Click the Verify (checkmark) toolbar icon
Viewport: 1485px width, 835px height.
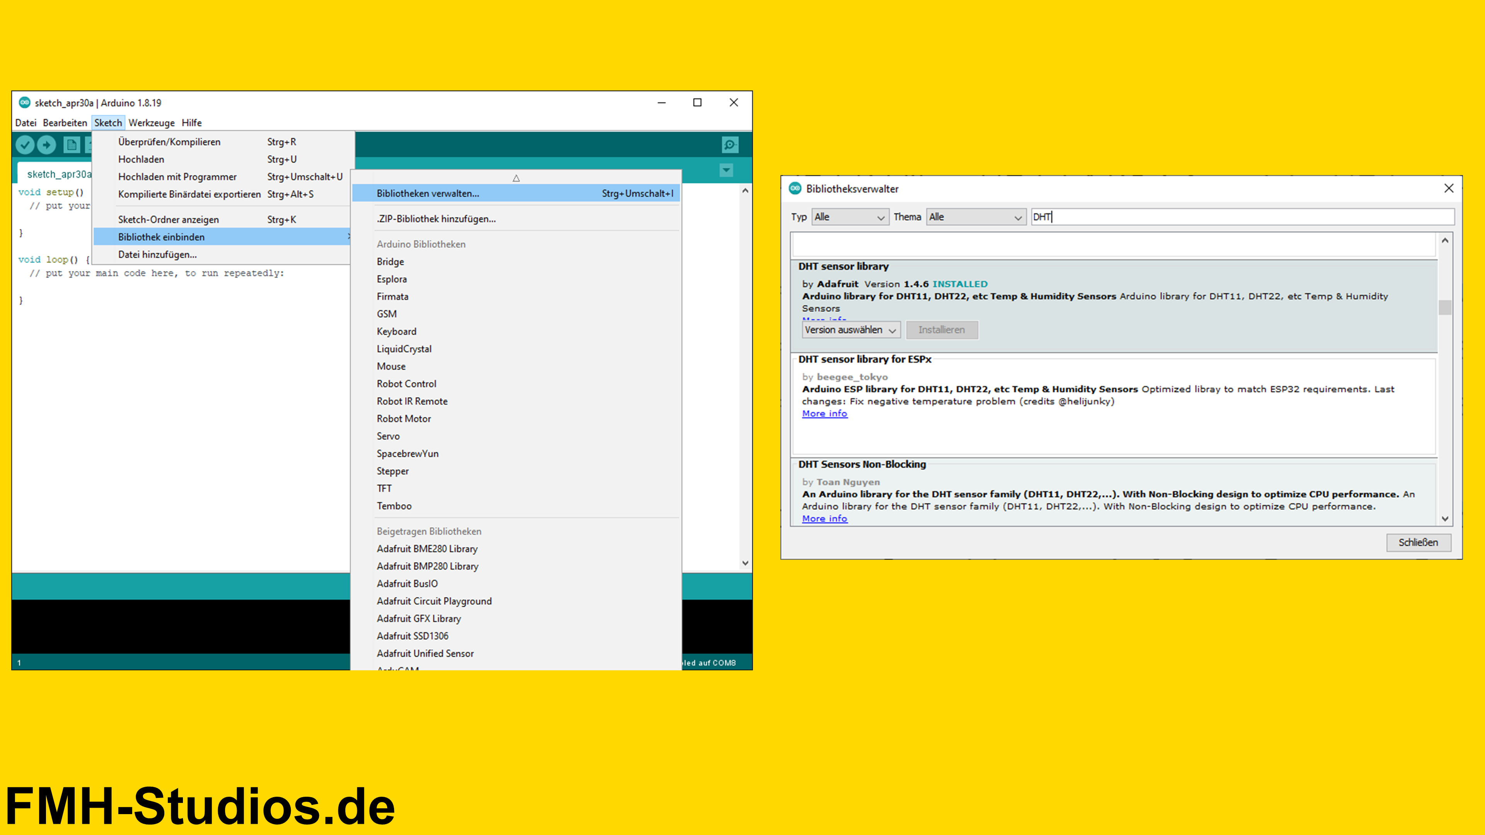click(25, 145)
